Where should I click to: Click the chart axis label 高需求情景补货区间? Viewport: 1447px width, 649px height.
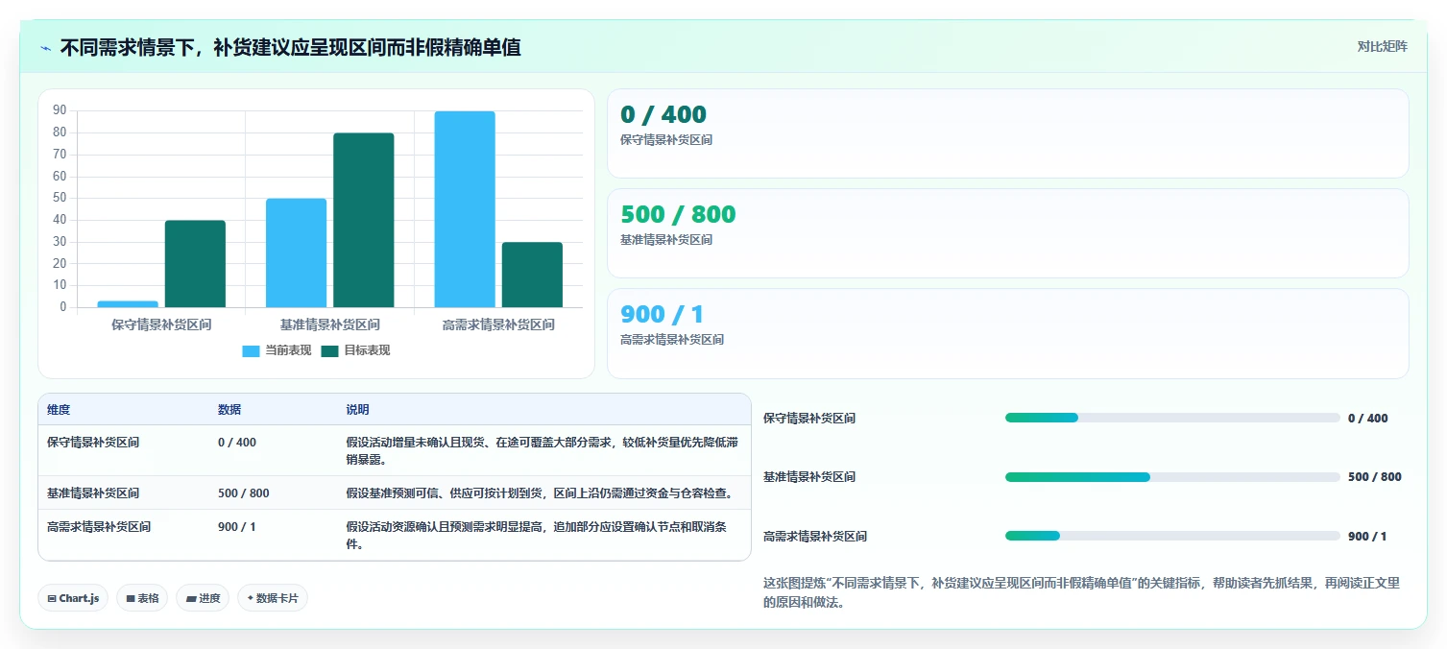click(x=498, y=324)
